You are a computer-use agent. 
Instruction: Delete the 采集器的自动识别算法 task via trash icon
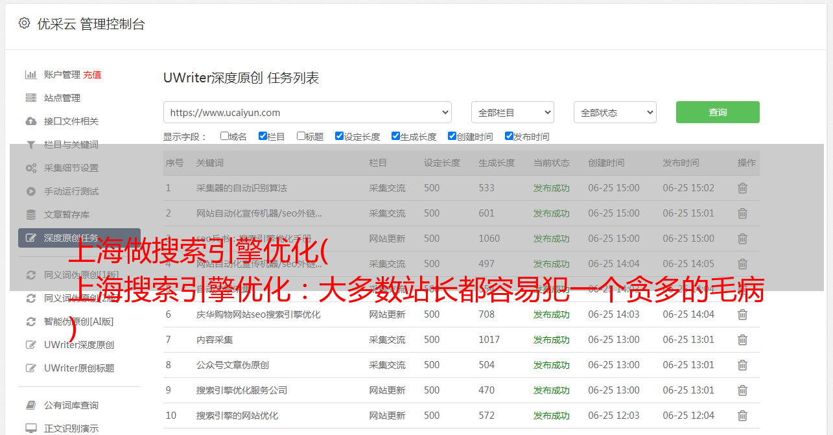pos(742,188)
